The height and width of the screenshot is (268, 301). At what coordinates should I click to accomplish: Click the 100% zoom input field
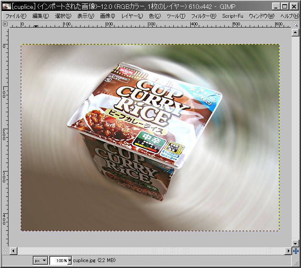pyautogui.click(x=59, y=260)
